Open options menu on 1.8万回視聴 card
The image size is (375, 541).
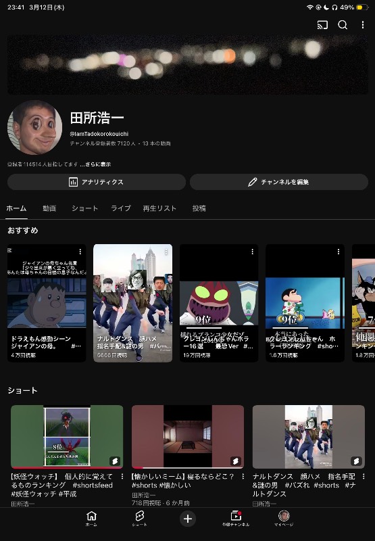(x=339, y=252)
